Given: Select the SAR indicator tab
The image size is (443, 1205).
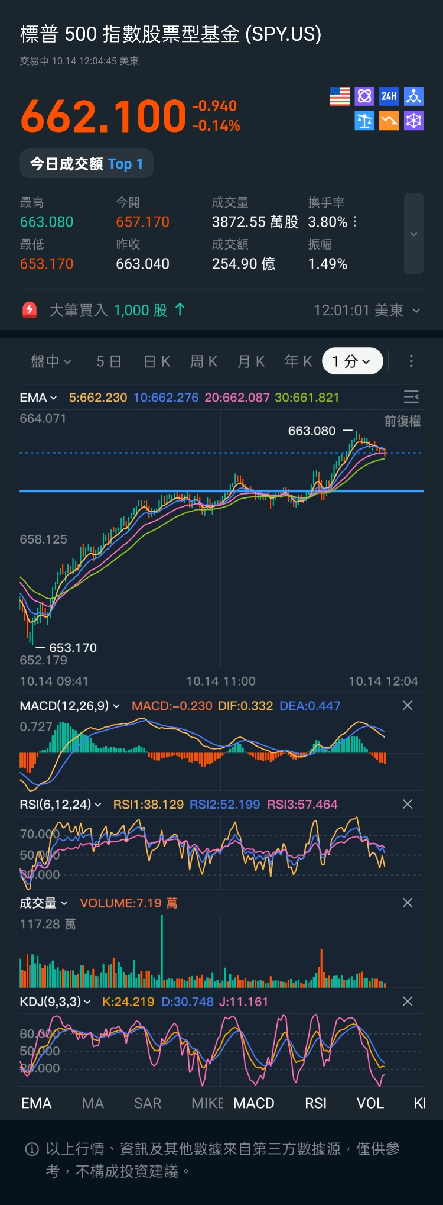Looking at the screenshot, I should [x=148, y=1103].
